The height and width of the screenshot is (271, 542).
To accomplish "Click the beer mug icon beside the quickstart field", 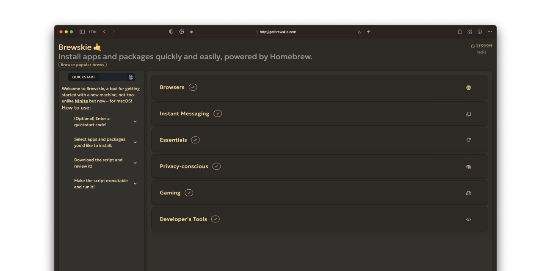I will coord(131,77).
